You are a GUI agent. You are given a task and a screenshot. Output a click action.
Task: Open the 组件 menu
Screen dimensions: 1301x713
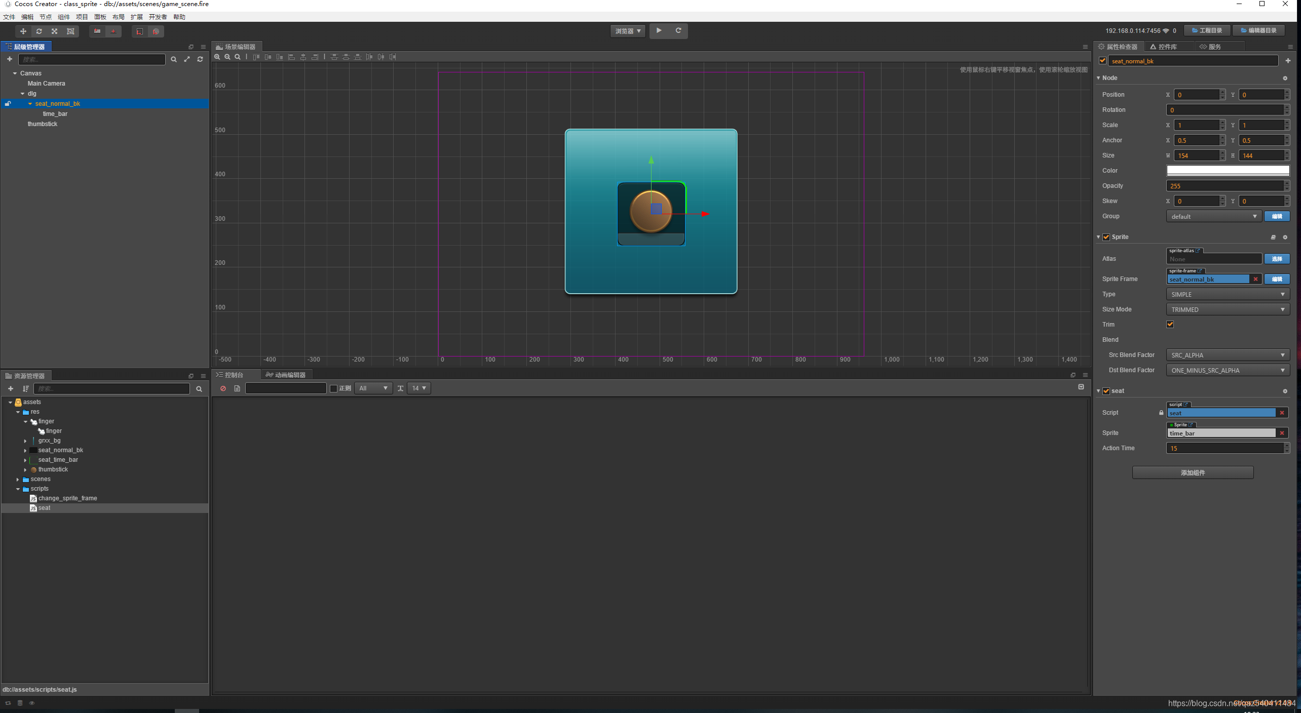point(64,17)
